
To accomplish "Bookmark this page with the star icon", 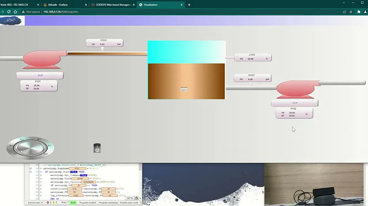I will pyautogui.click(x=351, y=12).
